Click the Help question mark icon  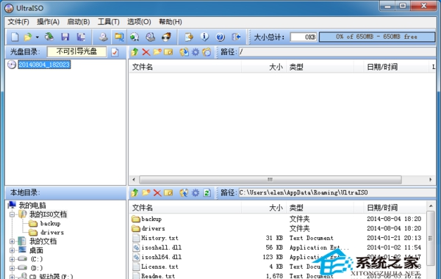(x=220, y=37)
